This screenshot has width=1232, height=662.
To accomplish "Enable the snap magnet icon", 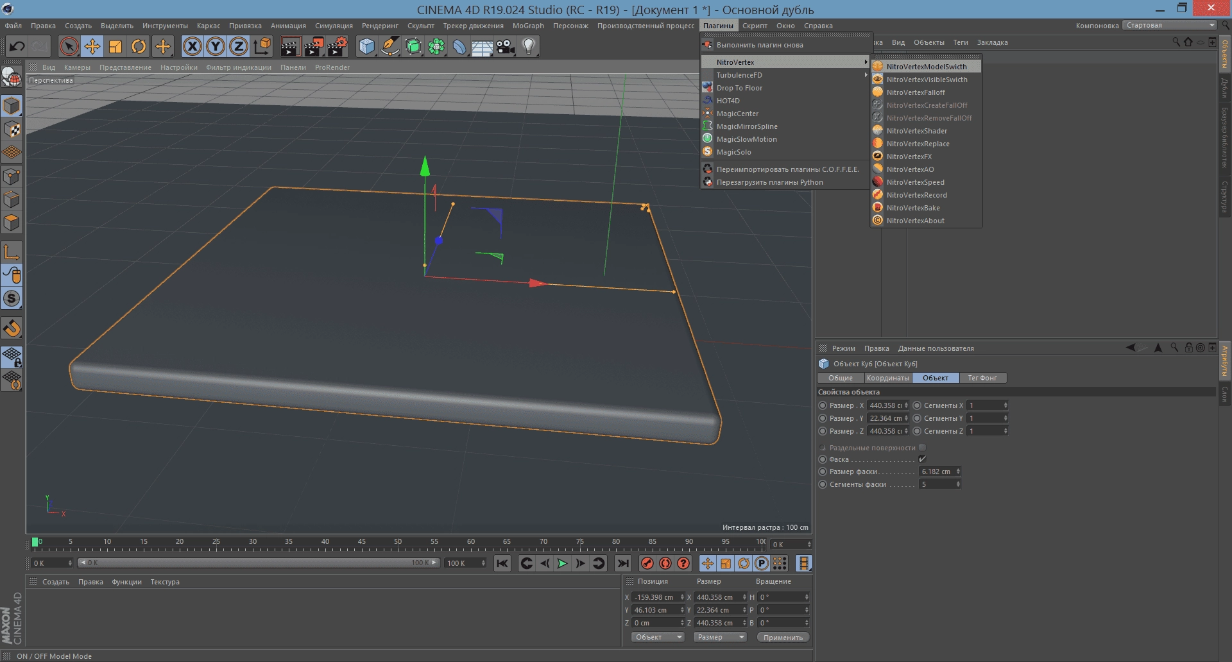I will 12,328.
